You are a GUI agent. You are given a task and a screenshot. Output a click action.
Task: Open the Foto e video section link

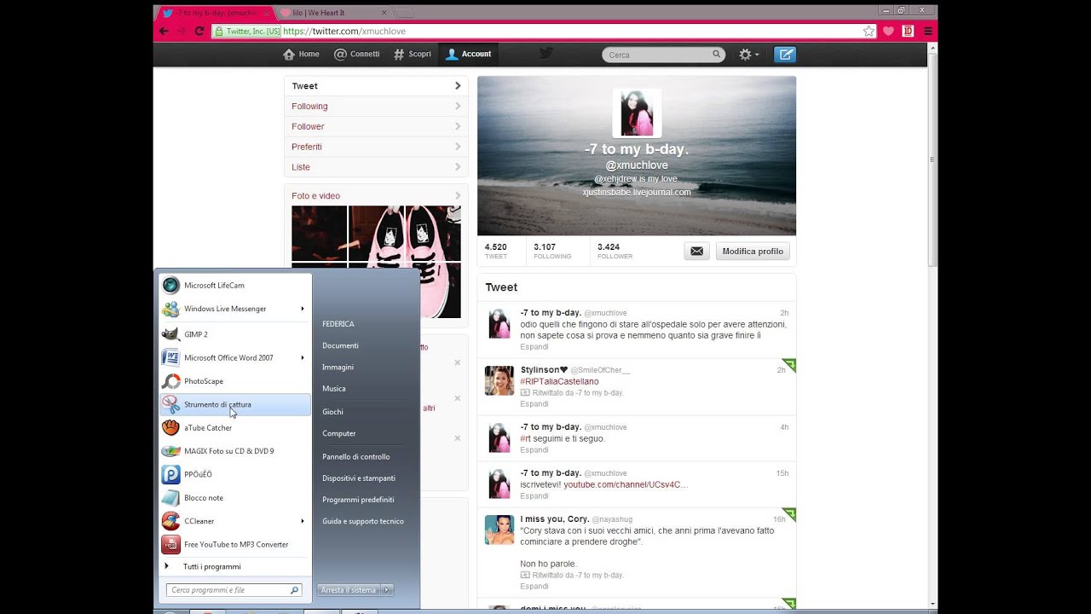coord(315,196)
